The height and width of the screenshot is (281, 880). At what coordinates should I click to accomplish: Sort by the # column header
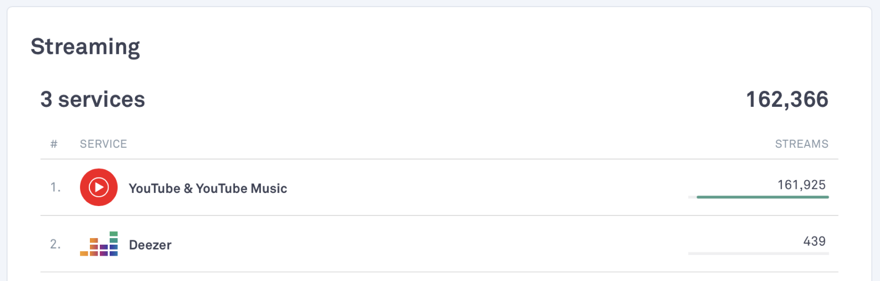(54, 144)
